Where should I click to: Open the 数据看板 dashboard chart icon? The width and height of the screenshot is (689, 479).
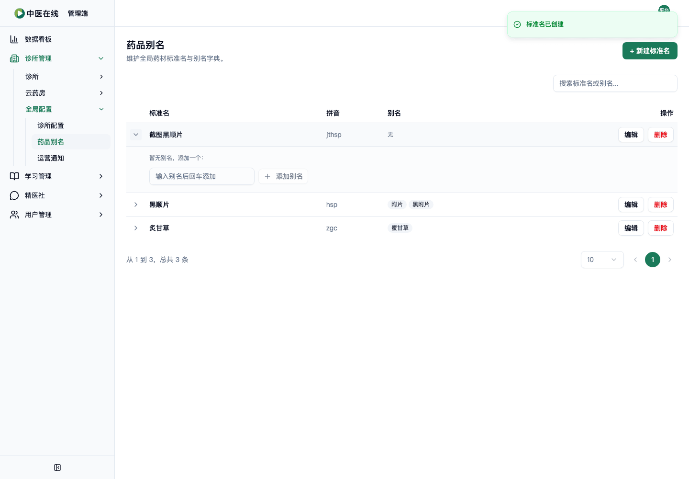pyautogui.click(x=14, y=39)
